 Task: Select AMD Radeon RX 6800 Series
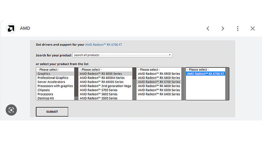pyautogui.click(x=159, y=78)
